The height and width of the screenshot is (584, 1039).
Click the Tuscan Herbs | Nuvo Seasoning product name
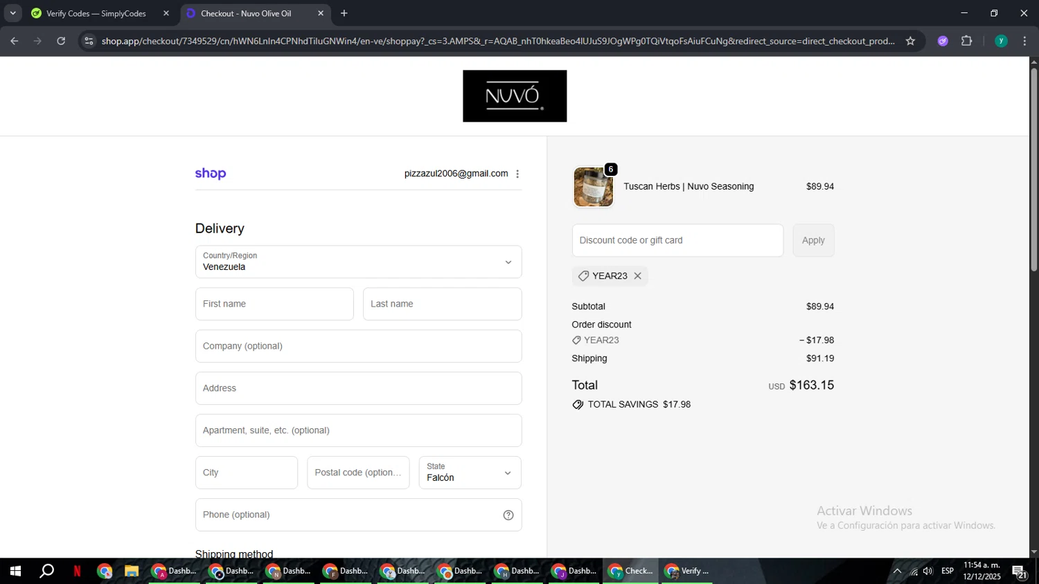(x=689, y=186)
